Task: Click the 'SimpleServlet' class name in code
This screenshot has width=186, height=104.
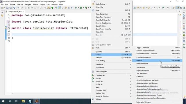Action: pyautogui.click(x=43, y=28)
